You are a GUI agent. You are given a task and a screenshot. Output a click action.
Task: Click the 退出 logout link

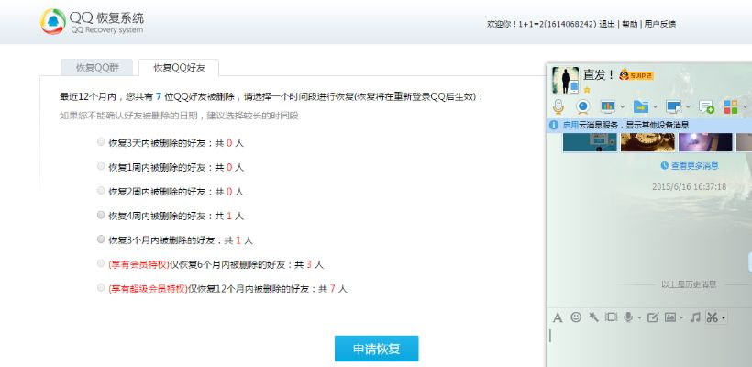coord(607,24)
